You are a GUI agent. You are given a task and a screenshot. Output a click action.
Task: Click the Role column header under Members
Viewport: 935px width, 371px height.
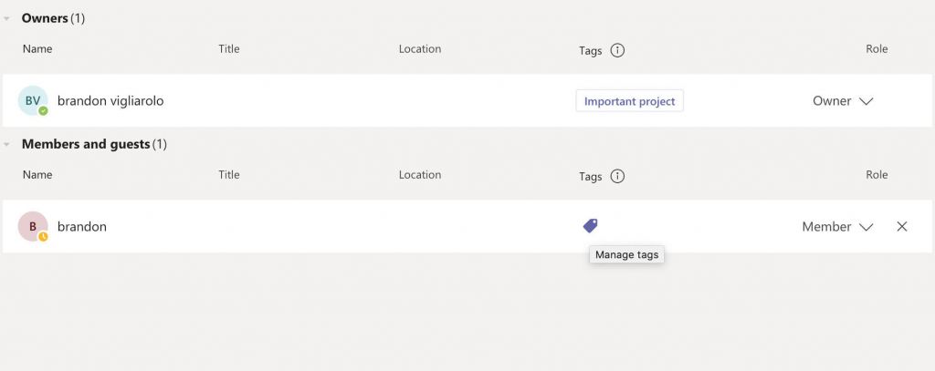877,175
